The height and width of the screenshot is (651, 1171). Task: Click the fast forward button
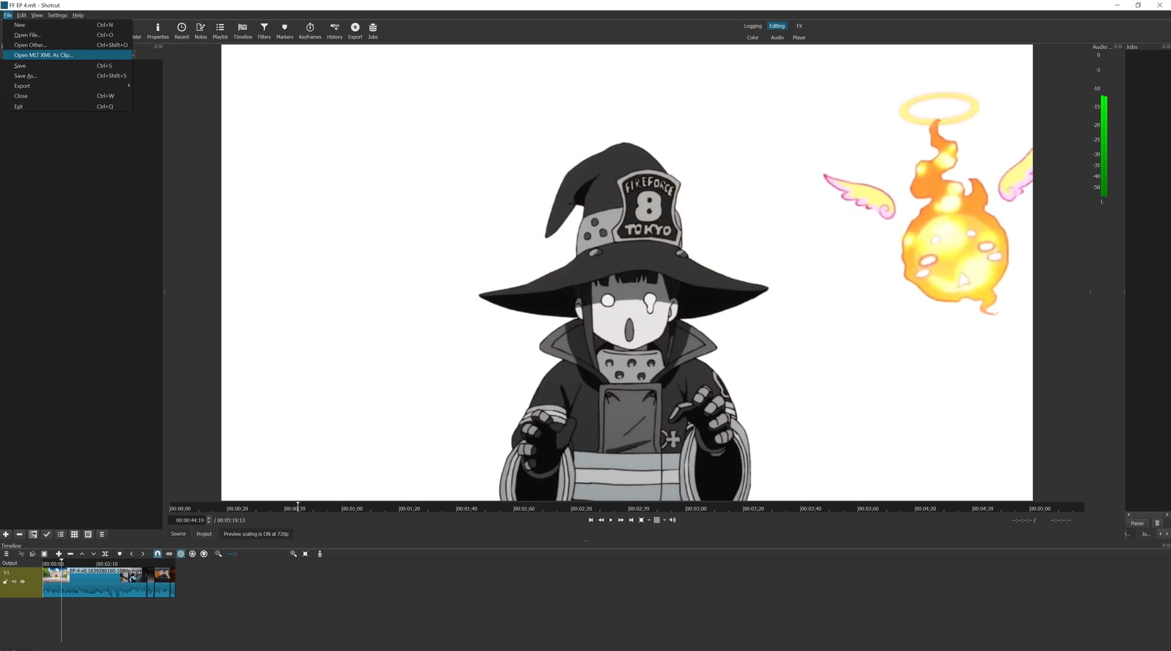coord(621,520)
